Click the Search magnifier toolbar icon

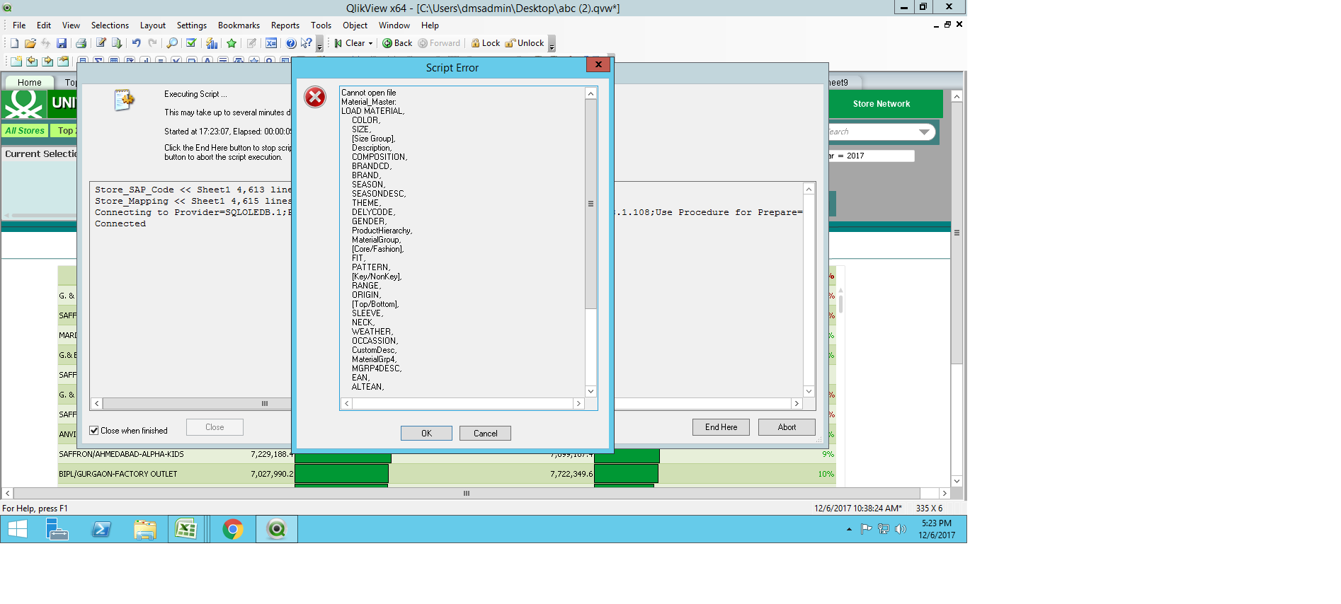172,43
